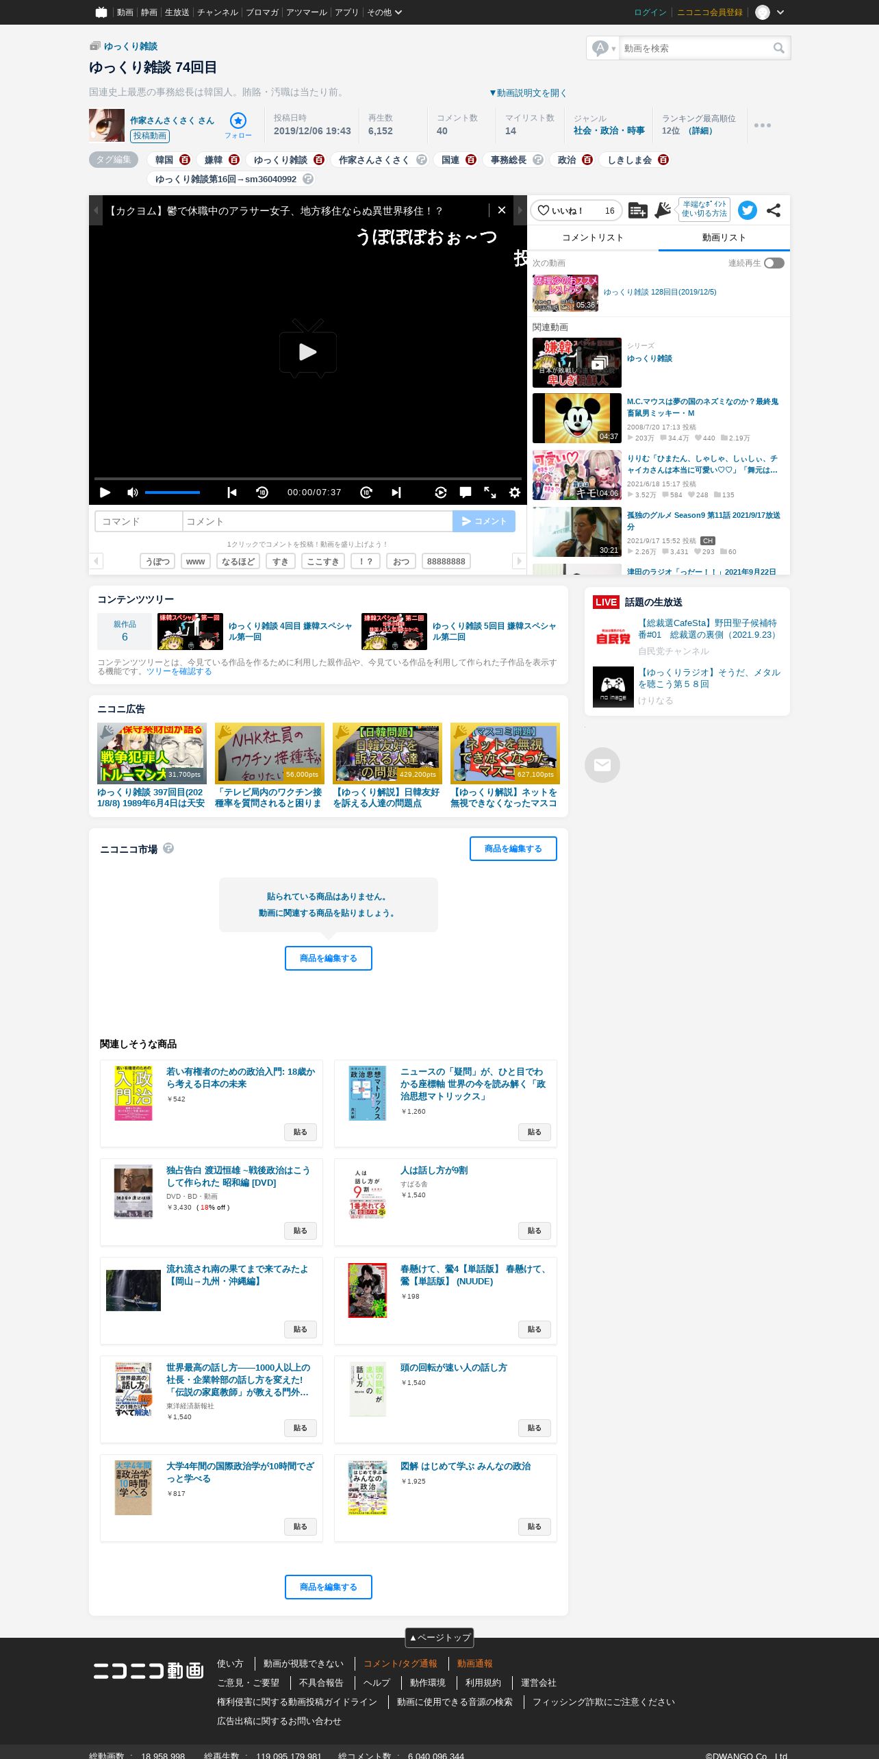Toggle repeat playback icon
This screenshot has width=879, height=1759.
tap(441, 492)
